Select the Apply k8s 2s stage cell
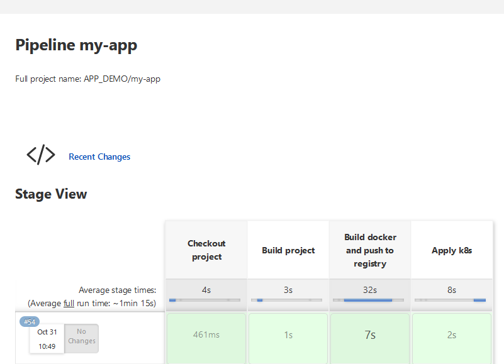 click(452, 336)
